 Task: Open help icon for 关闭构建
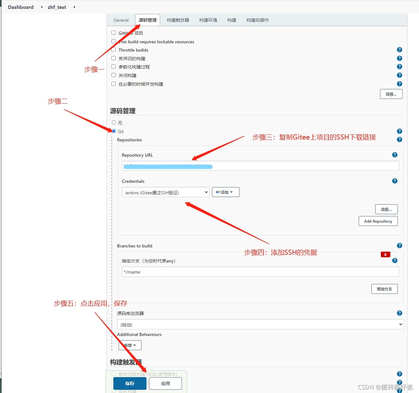click(400, 75)
